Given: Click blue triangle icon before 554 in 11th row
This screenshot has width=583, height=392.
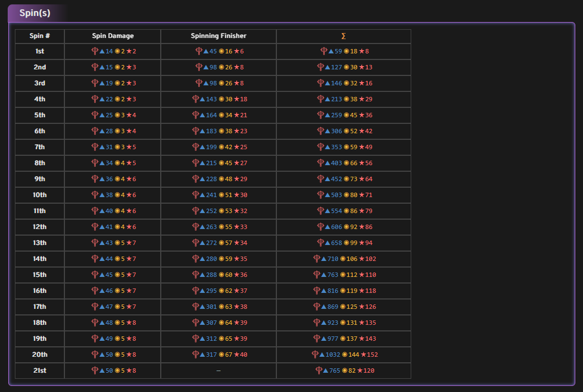Looking at the screenshot, I should click(327, 211).
